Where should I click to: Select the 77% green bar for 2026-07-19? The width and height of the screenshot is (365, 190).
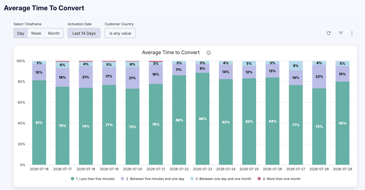tap(109, 125)
